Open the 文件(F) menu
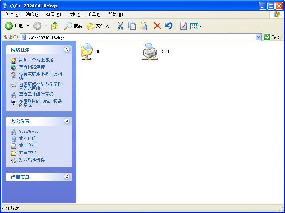 (12, 15)
